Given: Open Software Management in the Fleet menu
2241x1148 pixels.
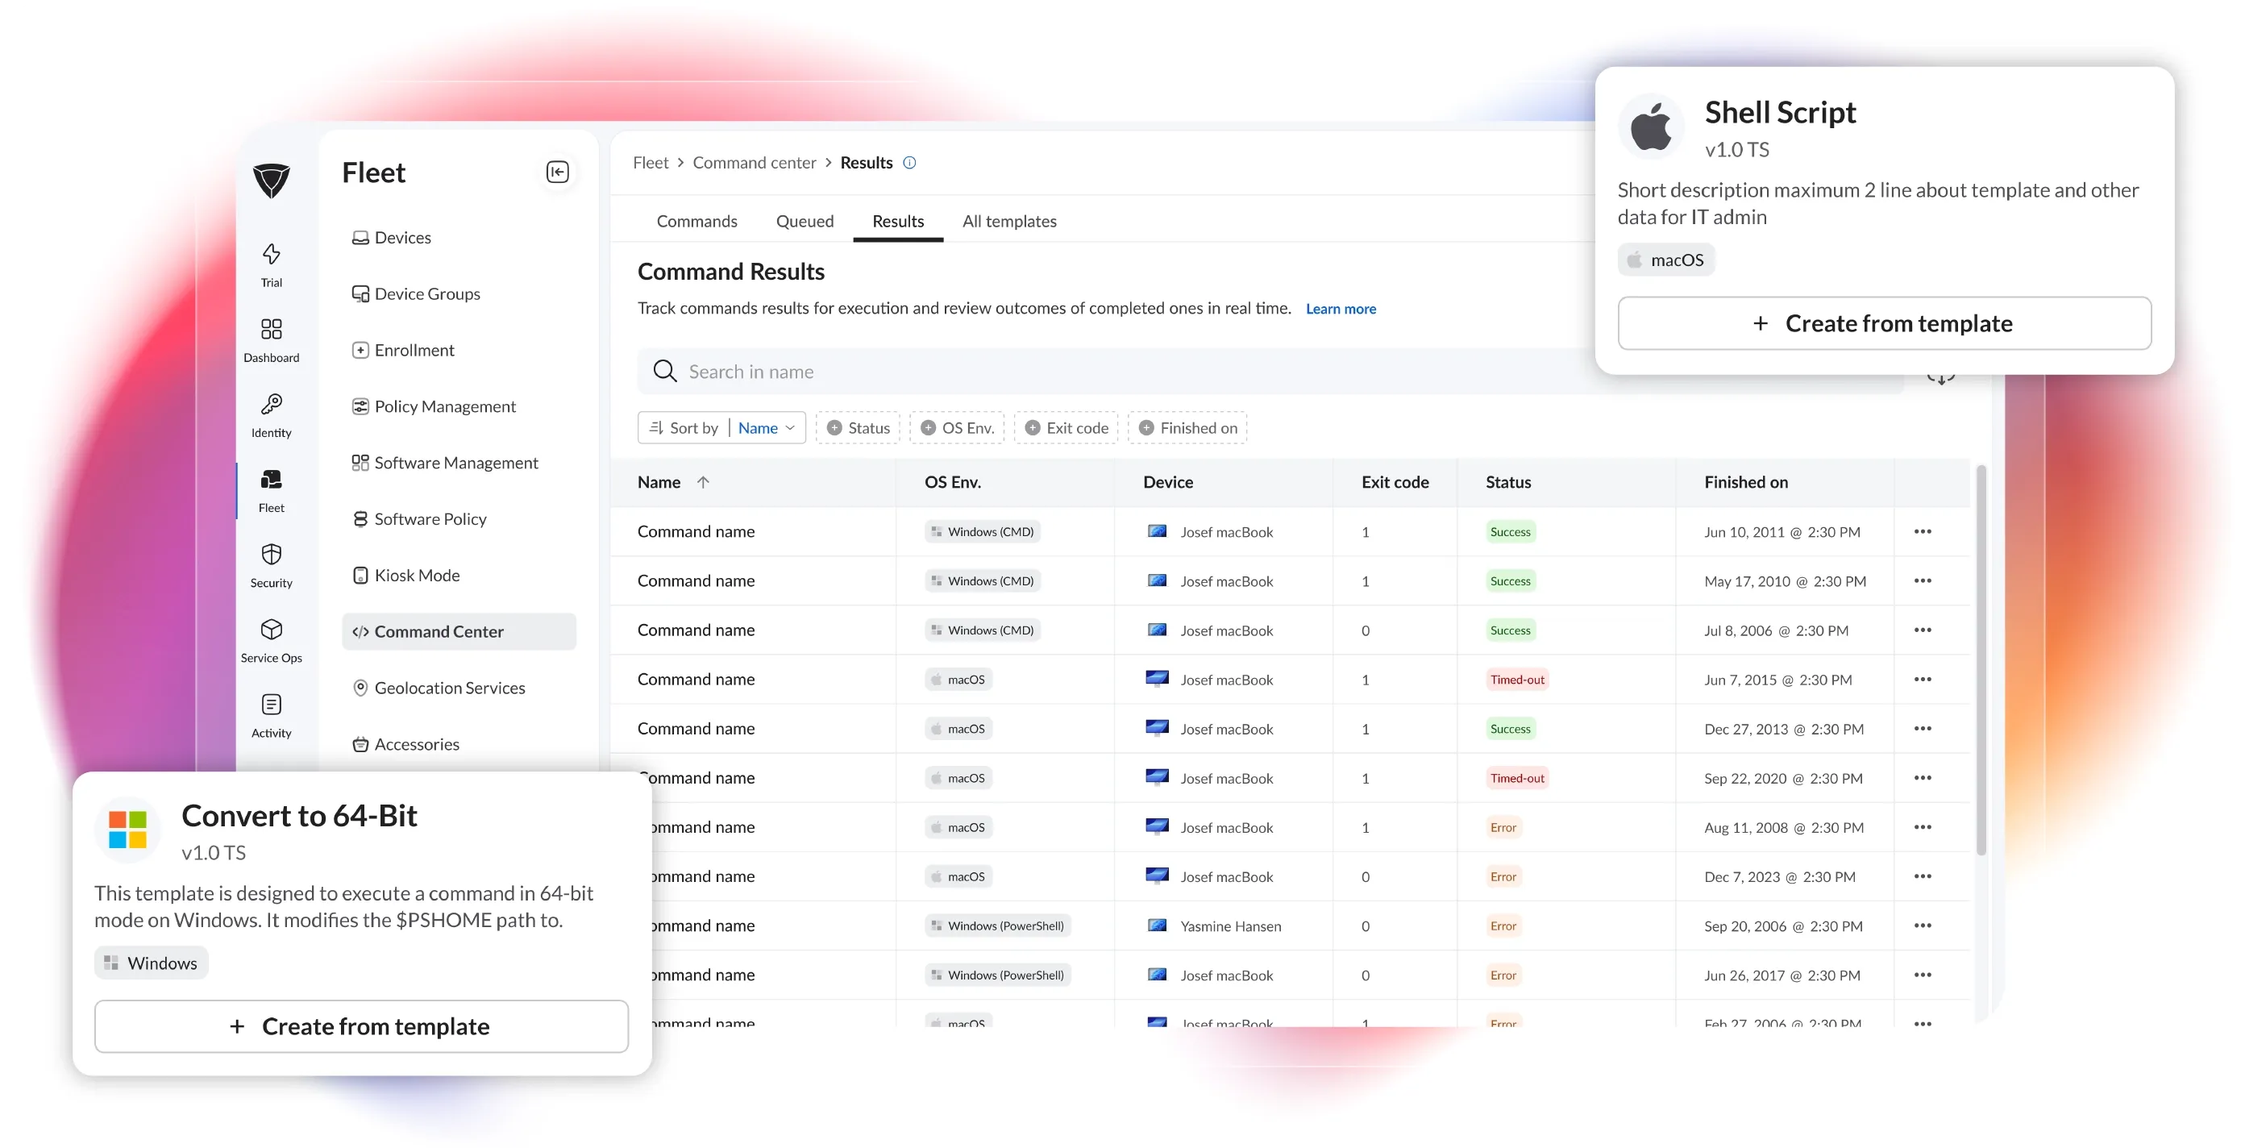Looking at the screenshot, I should pyautogui.click(x=444, y=463).
